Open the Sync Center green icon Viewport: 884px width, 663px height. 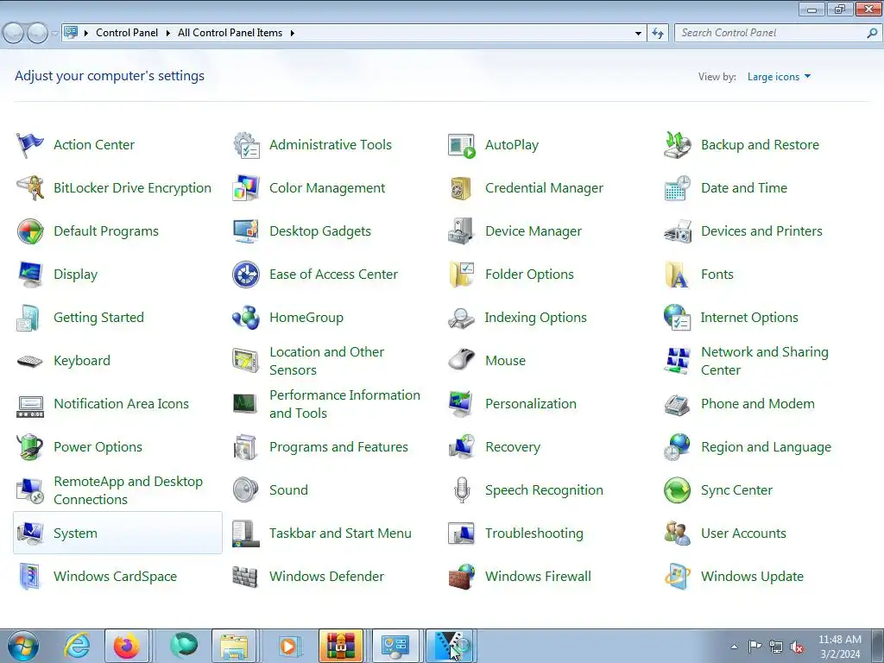[677, 490]
